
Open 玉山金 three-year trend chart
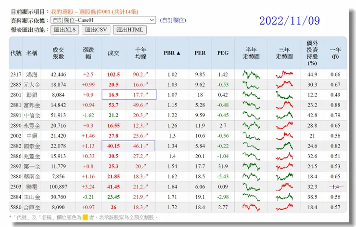coord(284,197)
